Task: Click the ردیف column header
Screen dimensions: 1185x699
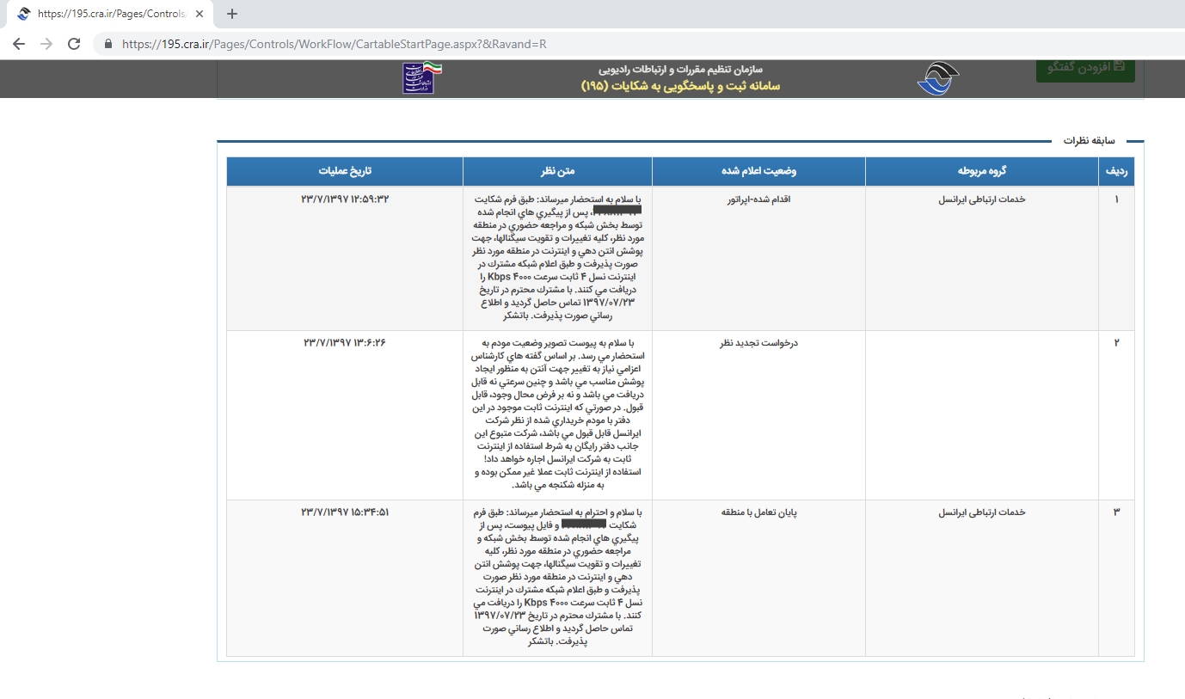Action: tap(1118, 171)
